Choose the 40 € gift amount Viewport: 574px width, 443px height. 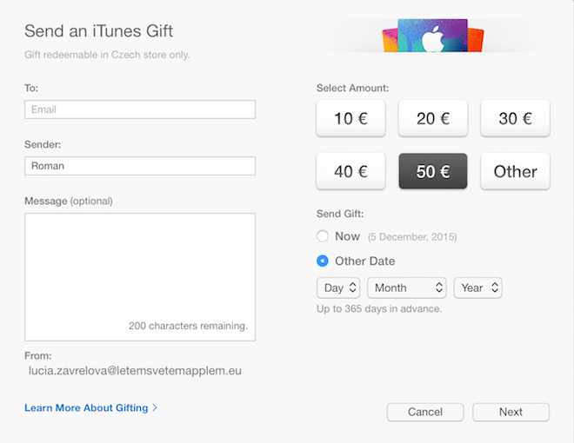coord(350,171)
